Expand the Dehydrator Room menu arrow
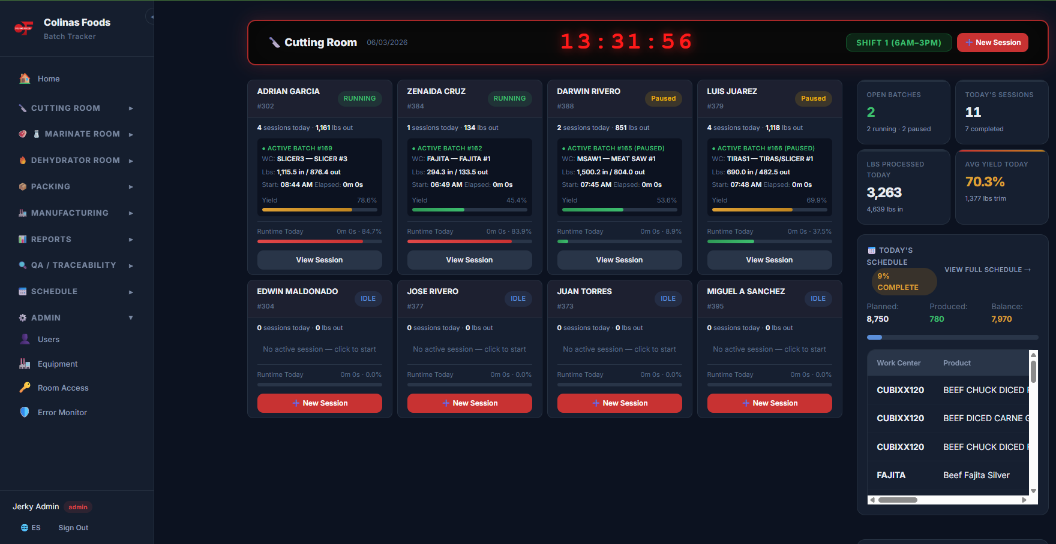Viewport: 1056px width, 544px height. [131, 161]
